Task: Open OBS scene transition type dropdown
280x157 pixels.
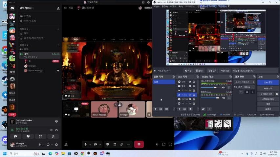Action: (x=244, y=82)
